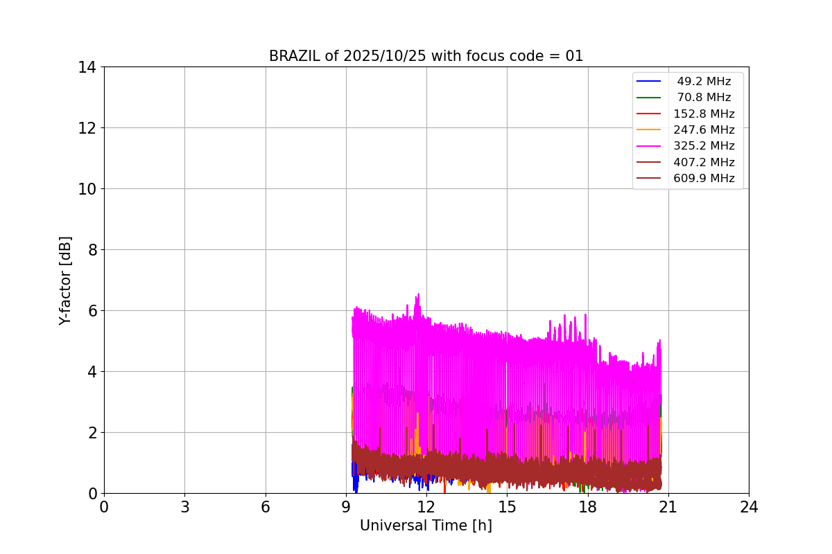This screenshot has width=832, height=554.
Task: Click the 'Y-factor [dB]' axis label
Action: tap(65, 280)
